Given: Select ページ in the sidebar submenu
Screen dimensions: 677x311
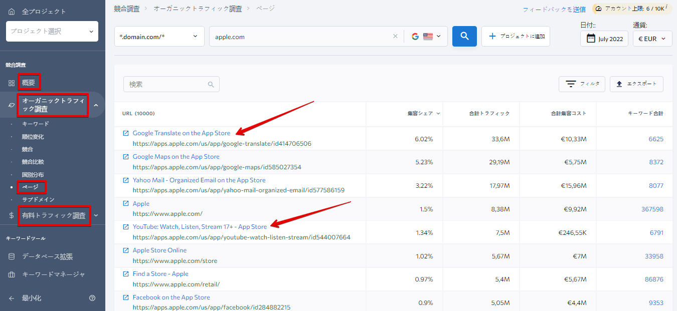Looking at the screenshot, I should click(x=30, y=187).
